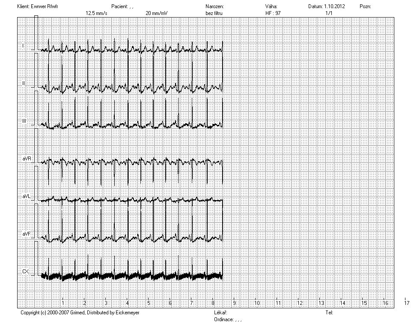
Task: Select the 'aVL' lead label
Action: pyautogui.click(x=27, y=196)
